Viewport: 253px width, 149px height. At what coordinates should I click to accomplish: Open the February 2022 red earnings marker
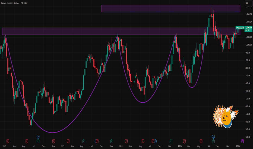[8, 141]
